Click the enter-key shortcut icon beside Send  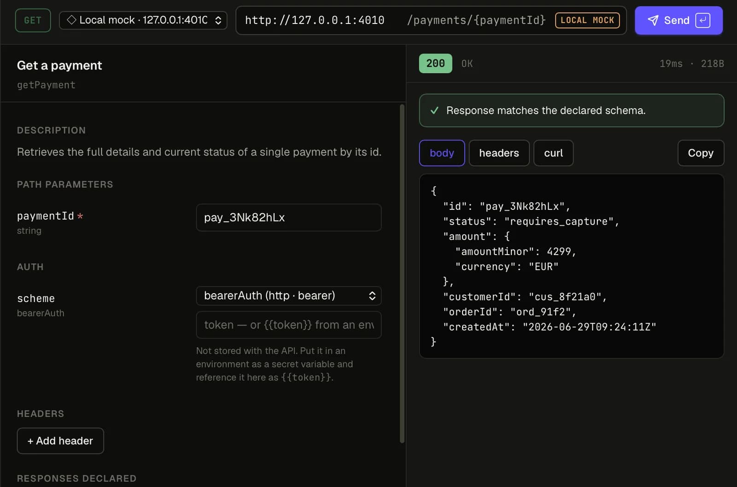click(x=702, y=20)
